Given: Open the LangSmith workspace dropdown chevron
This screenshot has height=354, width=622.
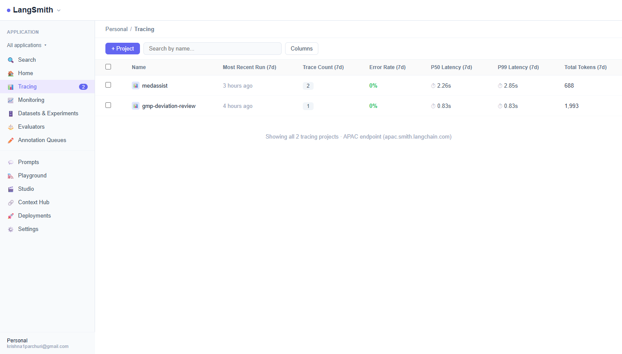Looking at the screenshot, I should coord(59,10).
